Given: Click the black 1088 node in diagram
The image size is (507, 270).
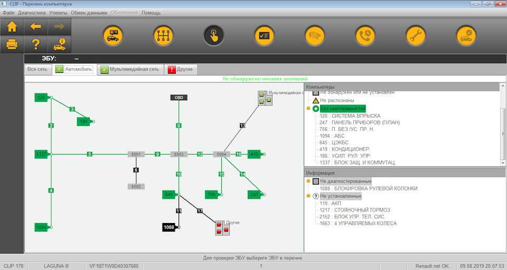Looking at the screenshot, I should coord(169,227).
